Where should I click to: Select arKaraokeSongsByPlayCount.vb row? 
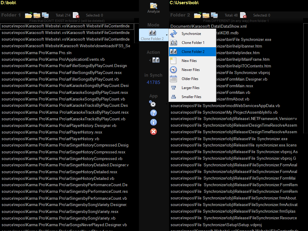pyautogui.click(x=67, y=99)
